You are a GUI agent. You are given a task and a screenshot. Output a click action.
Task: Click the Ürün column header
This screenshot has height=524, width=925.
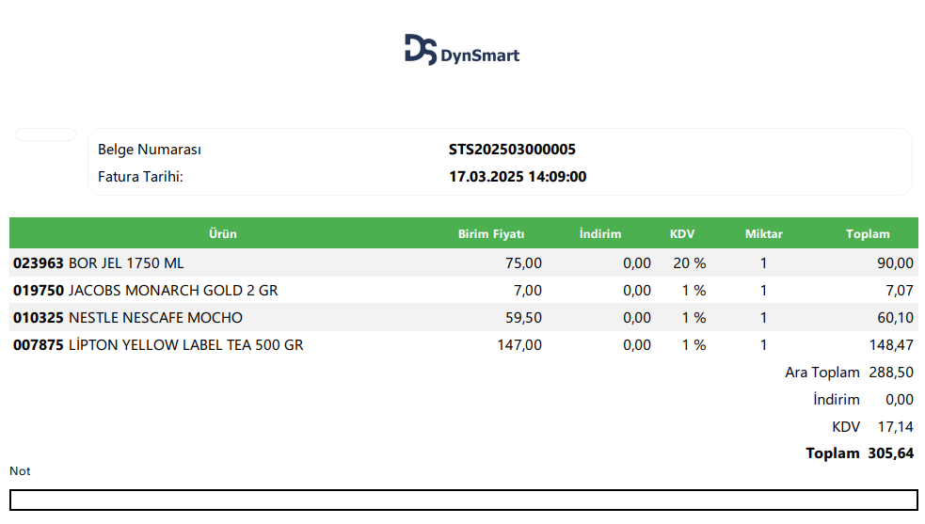click(x=222, y=234)
